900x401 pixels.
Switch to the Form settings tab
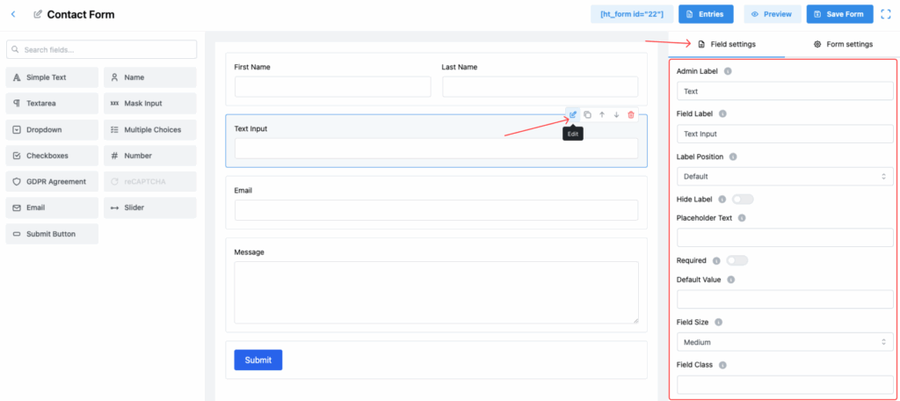(843, 44)
